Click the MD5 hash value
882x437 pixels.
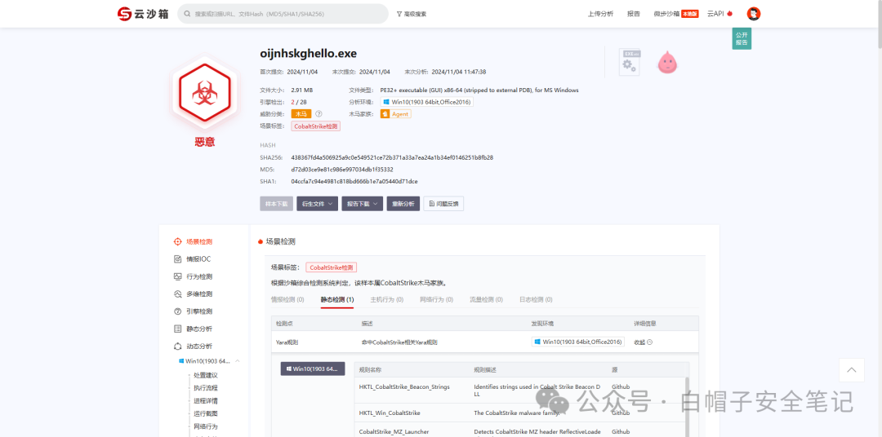coord(342,170)
